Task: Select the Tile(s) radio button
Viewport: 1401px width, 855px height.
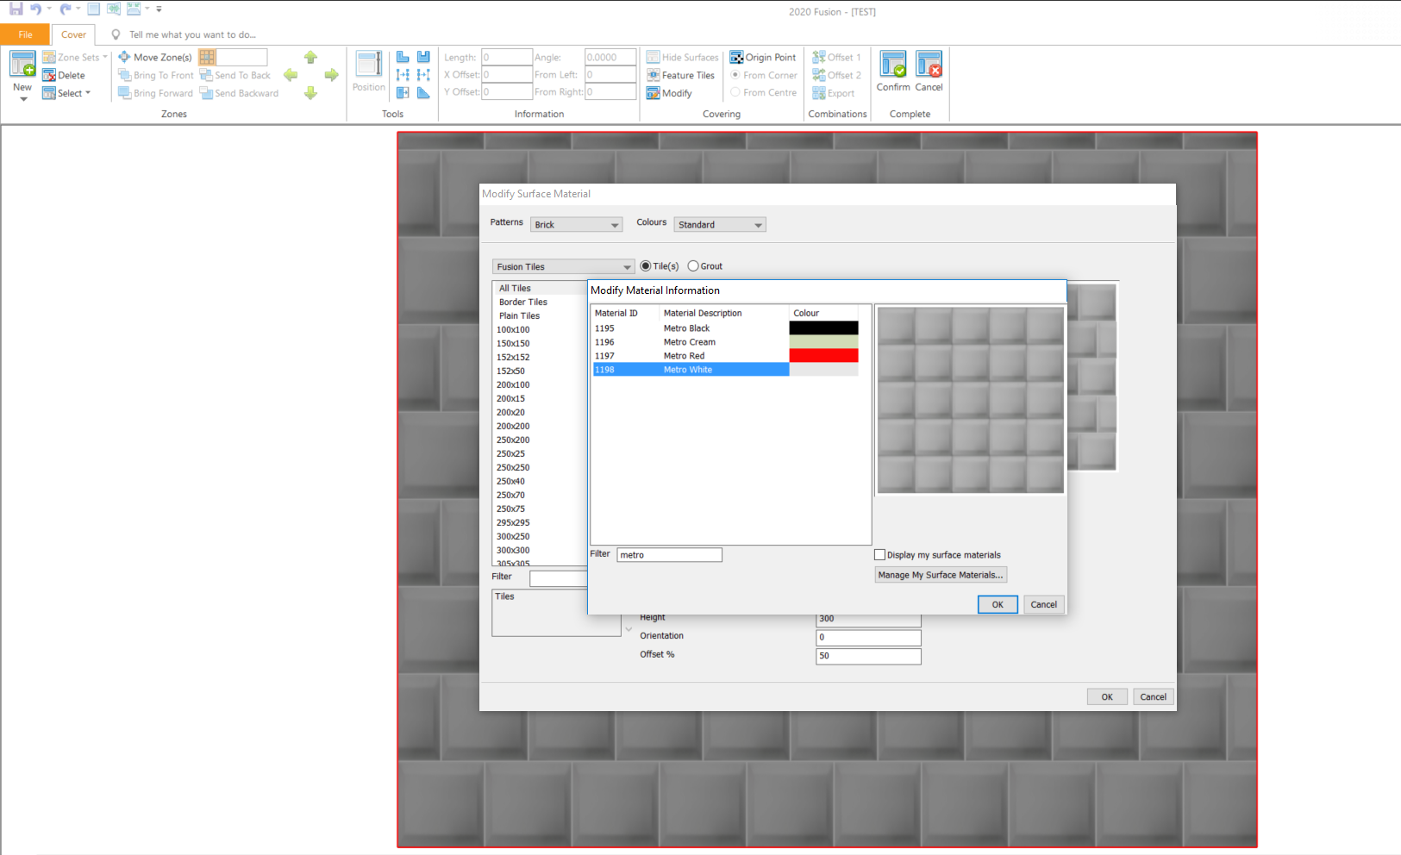Action: coord(646,266)
